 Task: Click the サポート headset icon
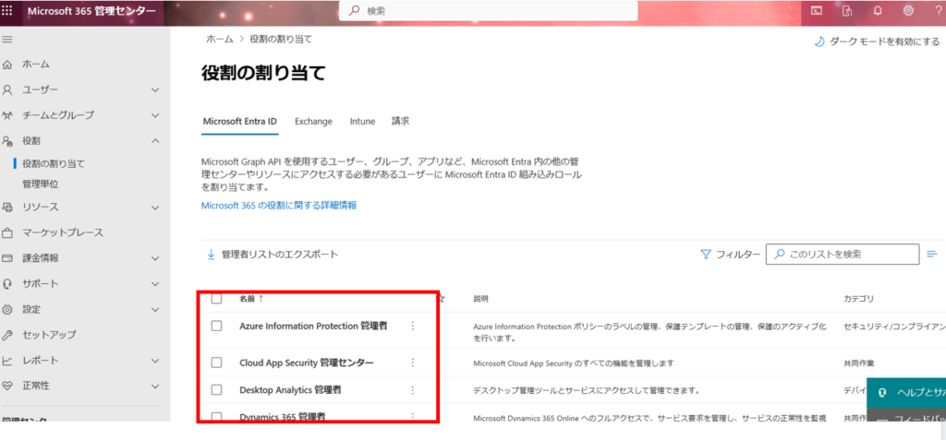pyautogui.click(x=7, y=284)
